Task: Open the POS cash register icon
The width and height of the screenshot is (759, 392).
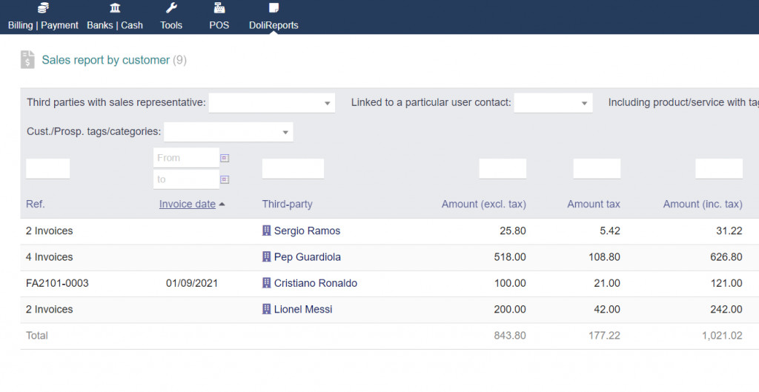Action: pyautogui.click(x=219, y=8)
